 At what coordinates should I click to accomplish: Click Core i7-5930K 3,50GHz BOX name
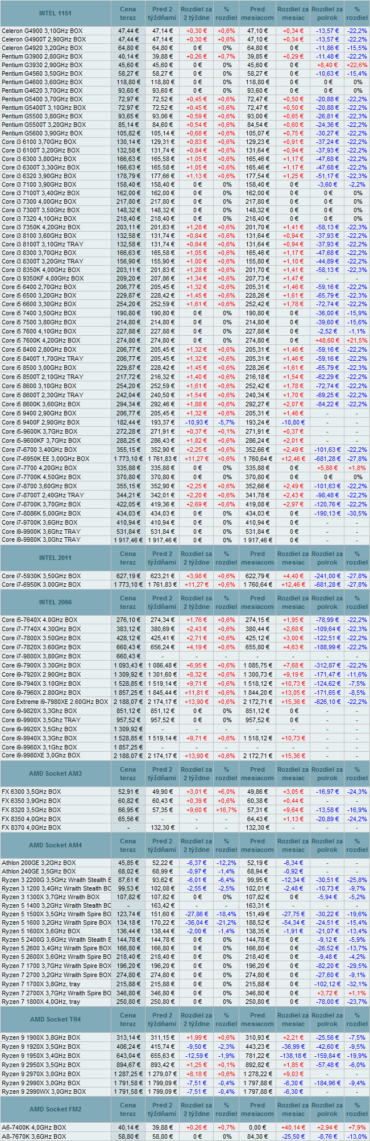pos(41,576)
